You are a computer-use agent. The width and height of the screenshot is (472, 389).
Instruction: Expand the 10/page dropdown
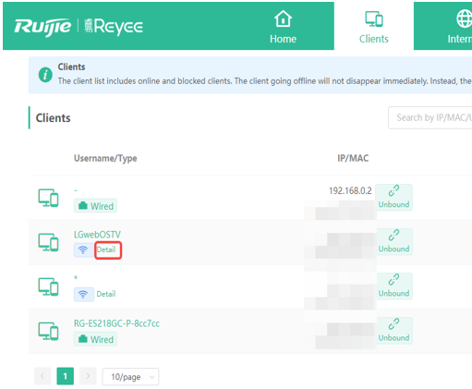(130, 377)
